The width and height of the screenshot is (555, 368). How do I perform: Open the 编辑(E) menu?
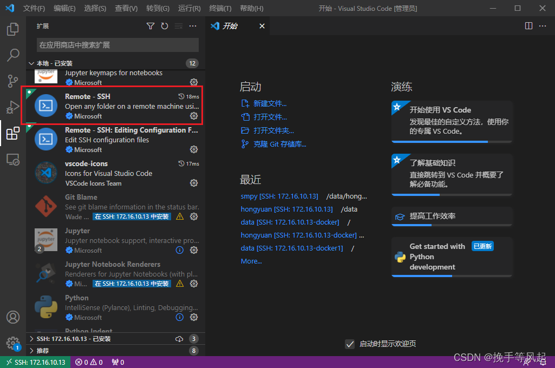coord(65,8)
